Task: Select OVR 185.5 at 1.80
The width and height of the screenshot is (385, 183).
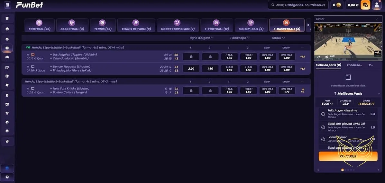Action: [268, 69]
